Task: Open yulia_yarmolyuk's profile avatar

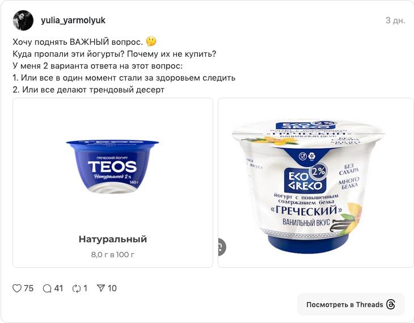Action: tap(23, 20)
